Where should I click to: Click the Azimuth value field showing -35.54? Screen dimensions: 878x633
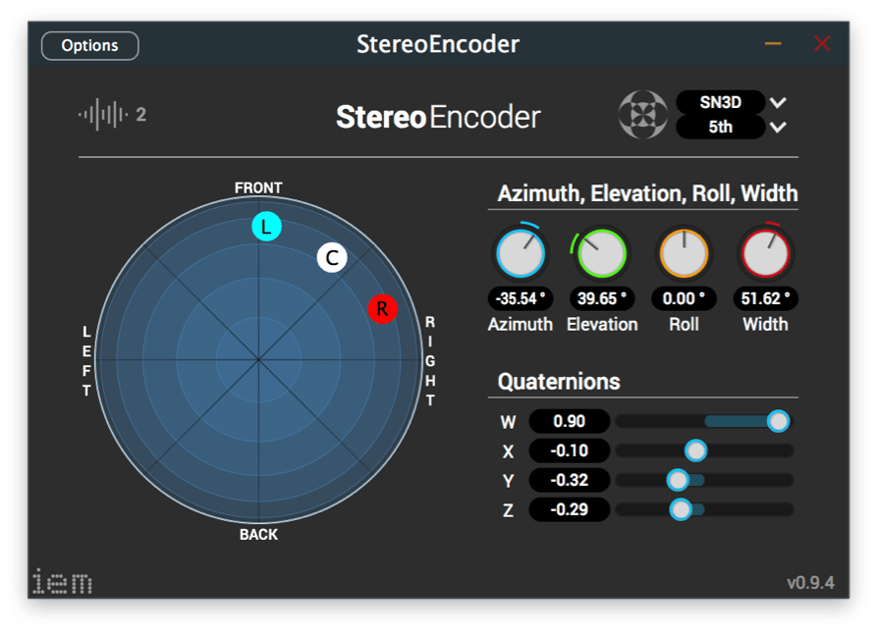[521, 298]
